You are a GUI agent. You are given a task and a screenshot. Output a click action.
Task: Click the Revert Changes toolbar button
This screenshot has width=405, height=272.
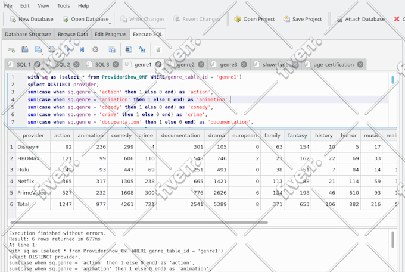coord(197,19)
